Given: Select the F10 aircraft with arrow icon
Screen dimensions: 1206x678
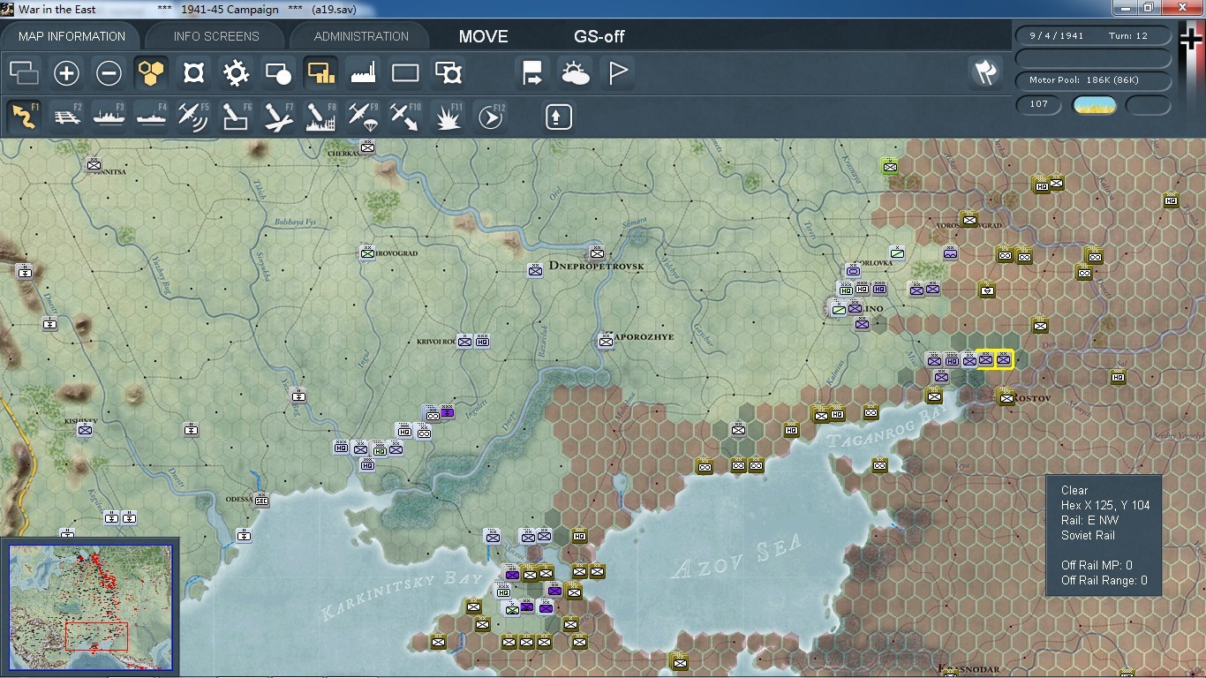Looking at the screenshot, I should coord(405,117).
